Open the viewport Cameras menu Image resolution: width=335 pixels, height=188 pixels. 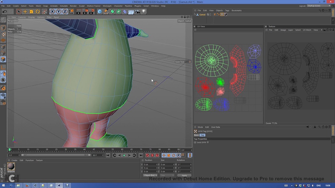22,17
